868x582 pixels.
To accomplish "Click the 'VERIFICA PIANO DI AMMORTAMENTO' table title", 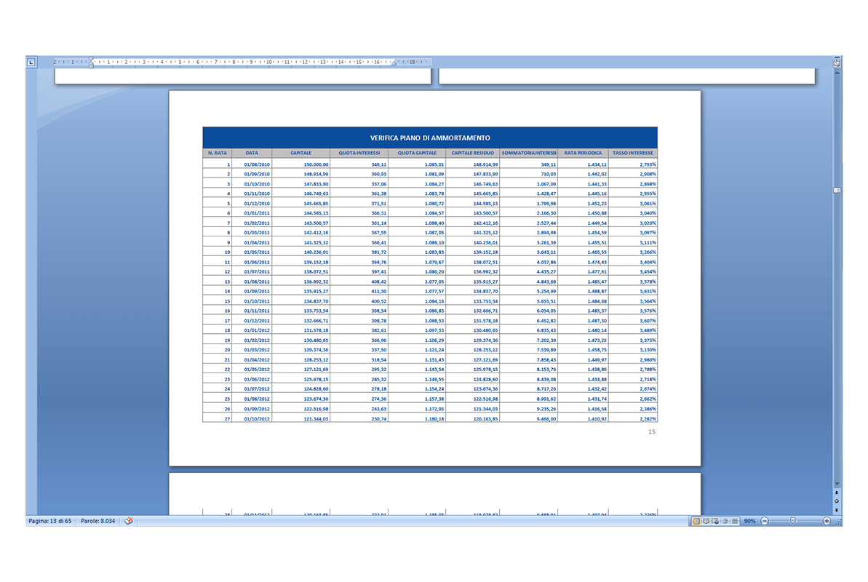I will [430, 138].
